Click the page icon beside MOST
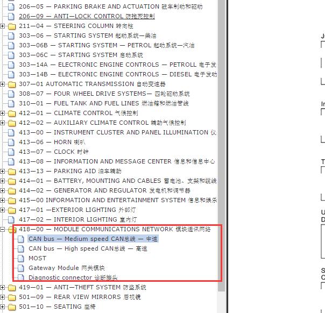The height and width of the screenshot is (313, 325). pyautogui.click(x=21, y=258)
